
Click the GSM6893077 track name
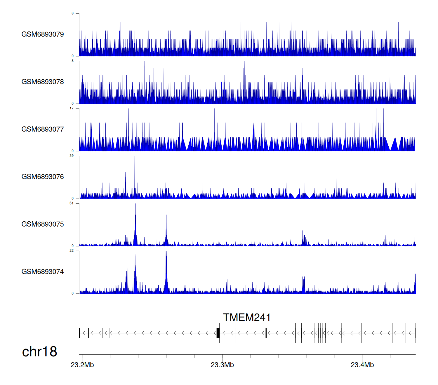pyautogui.click(x=43, y=129)
